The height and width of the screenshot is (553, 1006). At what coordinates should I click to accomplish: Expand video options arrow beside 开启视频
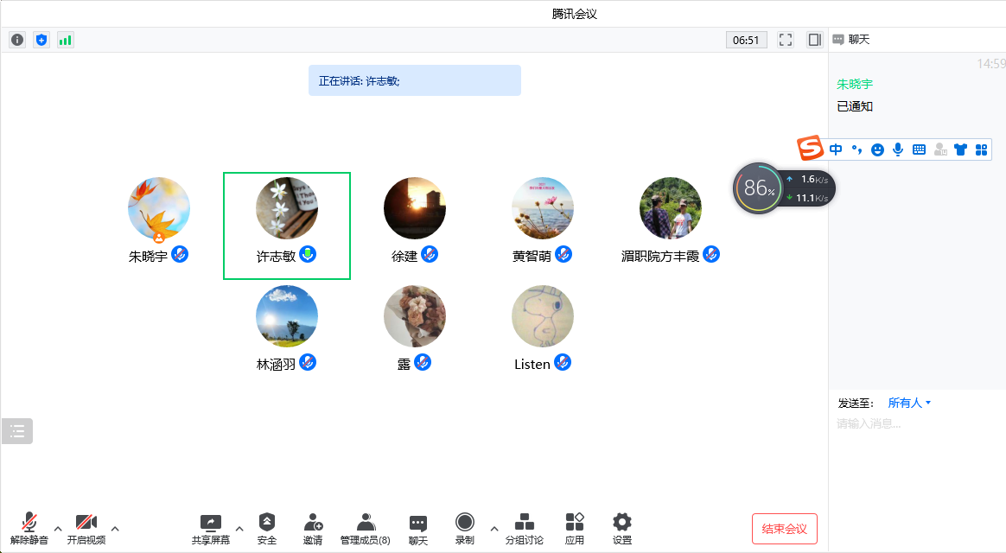point(115,528)
